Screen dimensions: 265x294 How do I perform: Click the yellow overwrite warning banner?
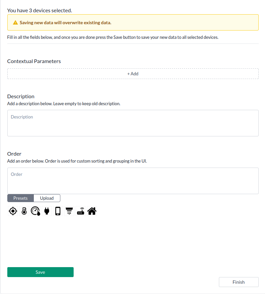pyautogui.click(x=133, y=23)
